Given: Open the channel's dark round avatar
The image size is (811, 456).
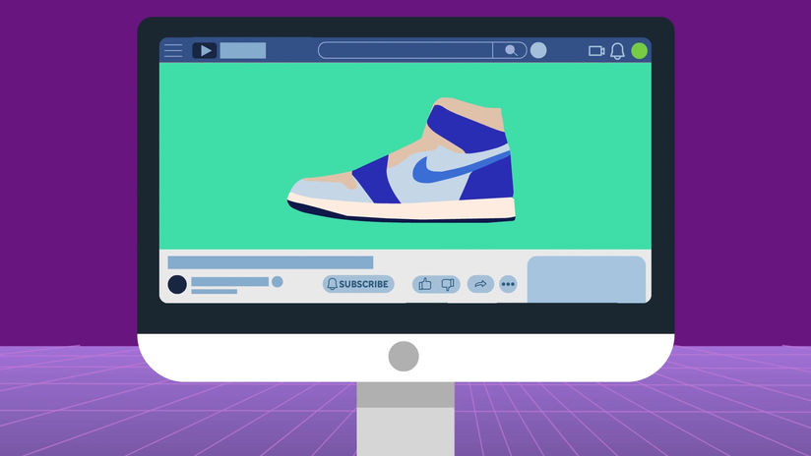Looking at the screenshot, I should (177, 284).
